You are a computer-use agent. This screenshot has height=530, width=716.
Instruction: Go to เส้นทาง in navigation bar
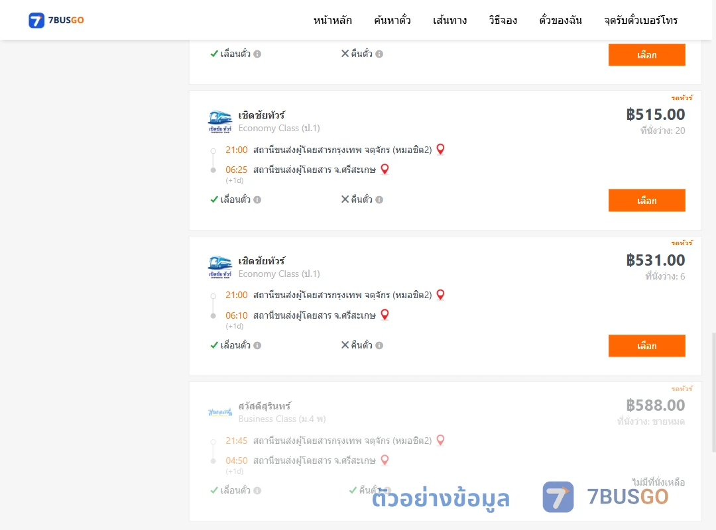(449, 20)
